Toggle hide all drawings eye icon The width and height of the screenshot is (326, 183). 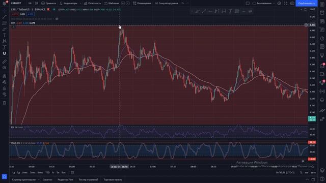5,95
